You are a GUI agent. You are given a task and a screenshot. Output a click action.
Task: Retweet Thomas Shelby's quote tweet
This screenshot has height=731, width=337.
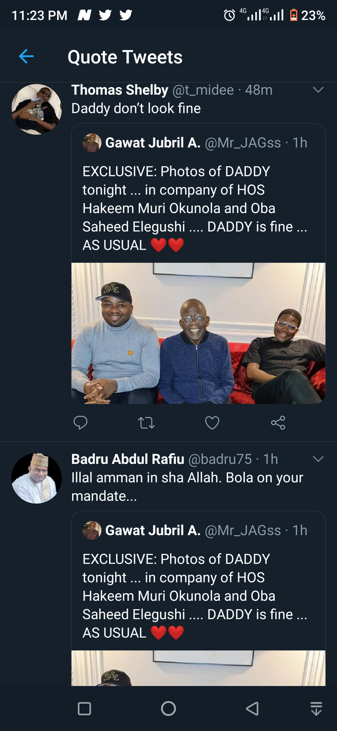[147, 423]
